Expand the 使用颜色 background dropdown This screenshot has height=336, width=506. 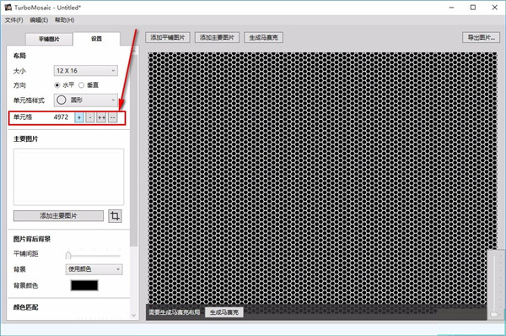coord(94,269)
